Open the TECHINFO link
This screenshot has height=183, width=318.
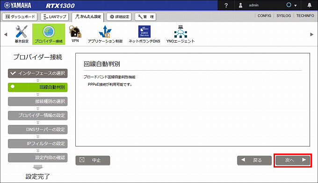coord(305,15)
